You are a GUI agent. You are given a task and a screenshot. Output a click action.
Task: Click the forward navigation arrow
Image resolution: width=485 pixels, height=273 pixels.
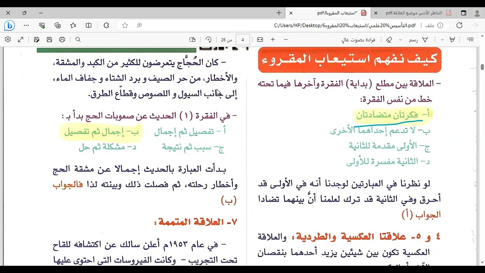(475, 25)
